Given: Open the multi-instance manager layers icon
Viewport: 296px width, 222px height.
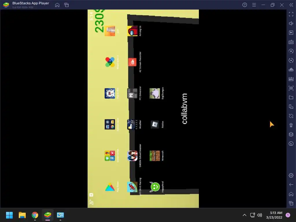Looking at the screenshot, I should click(291, 134).
